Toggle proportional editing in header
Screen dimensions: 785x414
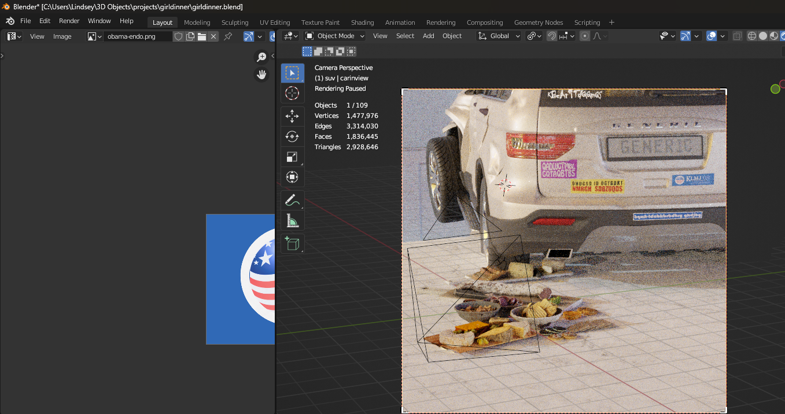tap(585, 36)
